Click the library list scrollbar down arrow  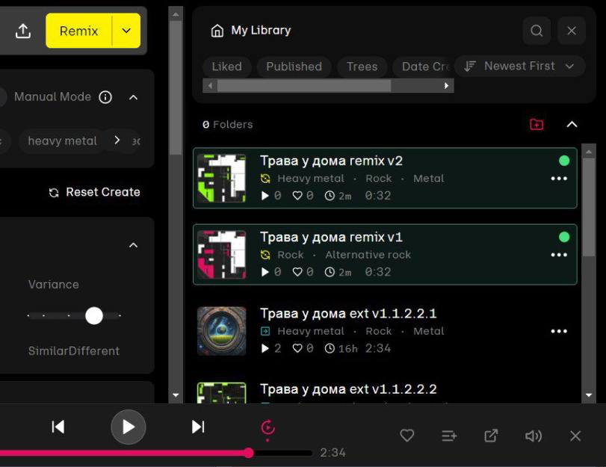point(589,395)
